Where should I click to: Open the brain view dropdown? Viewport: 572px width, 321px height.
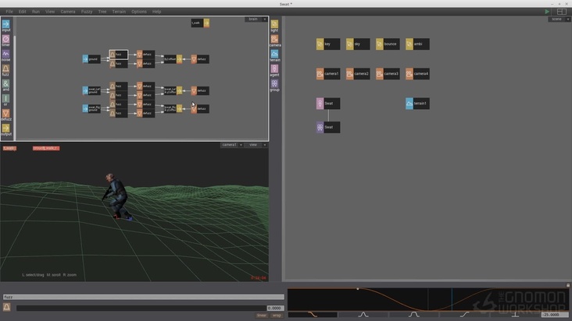[x=256, y=19]
